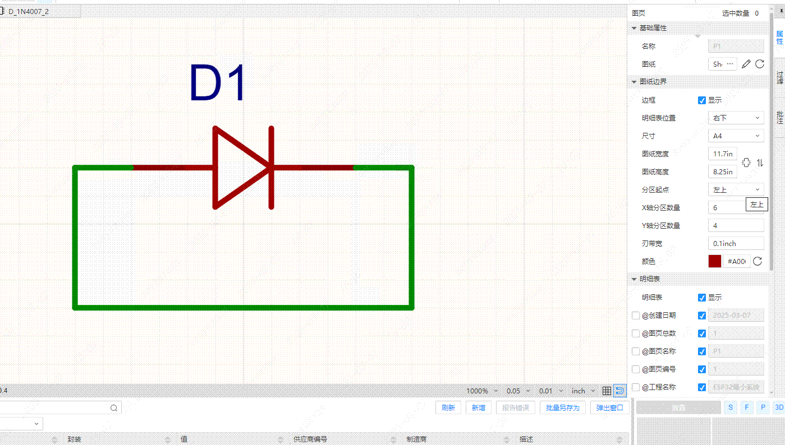Click the blue return-arrow icon in status bar
The image size is (785, 445).
[x=620, y=391]
